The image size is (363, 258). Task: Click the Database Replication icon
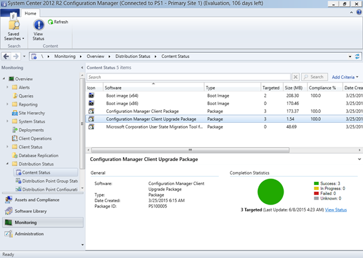(x=15, y=155)
